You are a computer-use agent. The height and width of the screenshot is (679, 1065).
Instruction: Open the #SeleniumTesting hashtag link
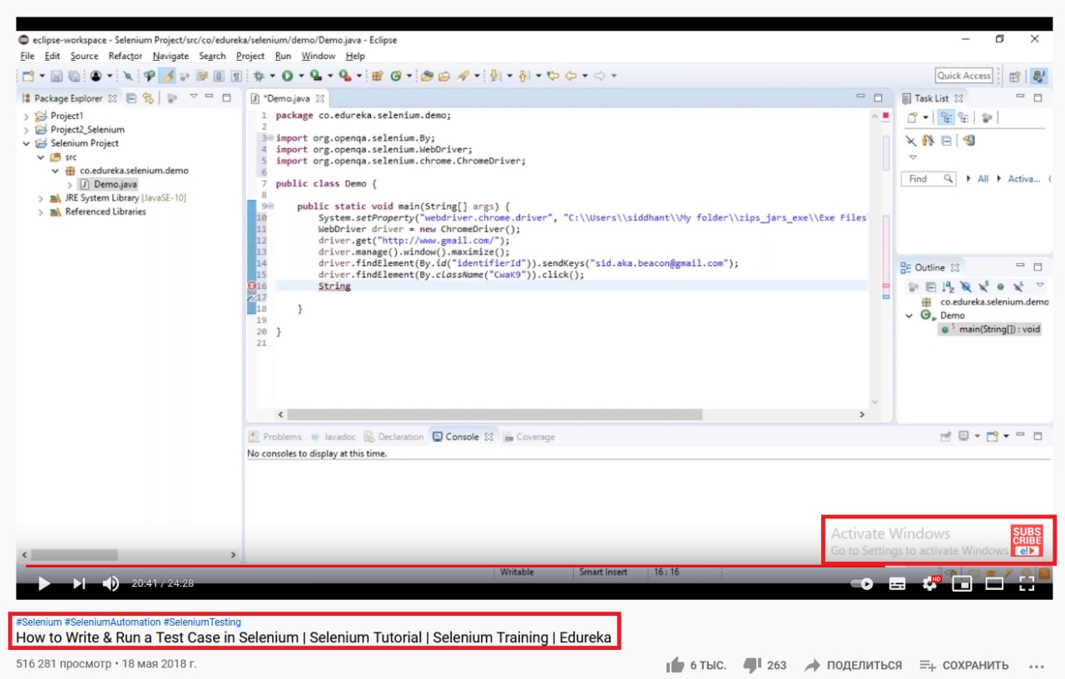(x=202, y=622)
